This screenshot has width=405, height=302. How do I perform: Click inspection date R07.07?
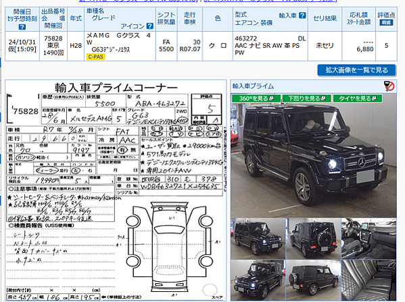pos(190,49)
